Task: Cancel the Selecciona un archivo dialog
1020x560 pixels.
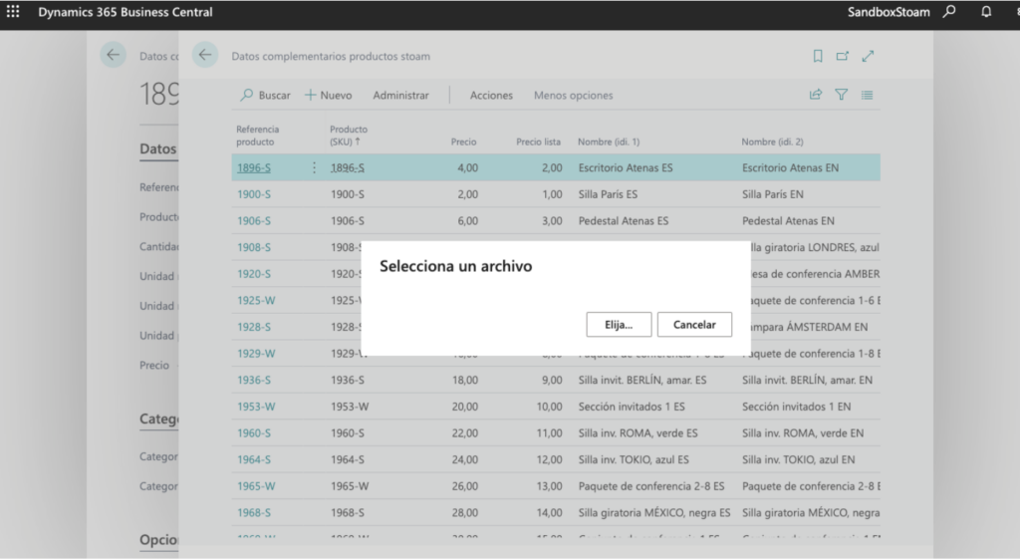Action: (694, 325)
